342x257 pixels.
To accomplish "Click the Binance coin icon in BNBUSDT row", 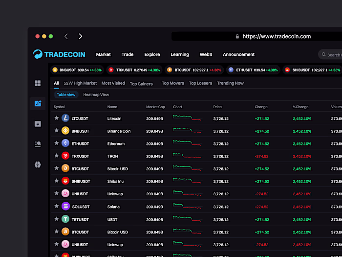I will 65,131.
